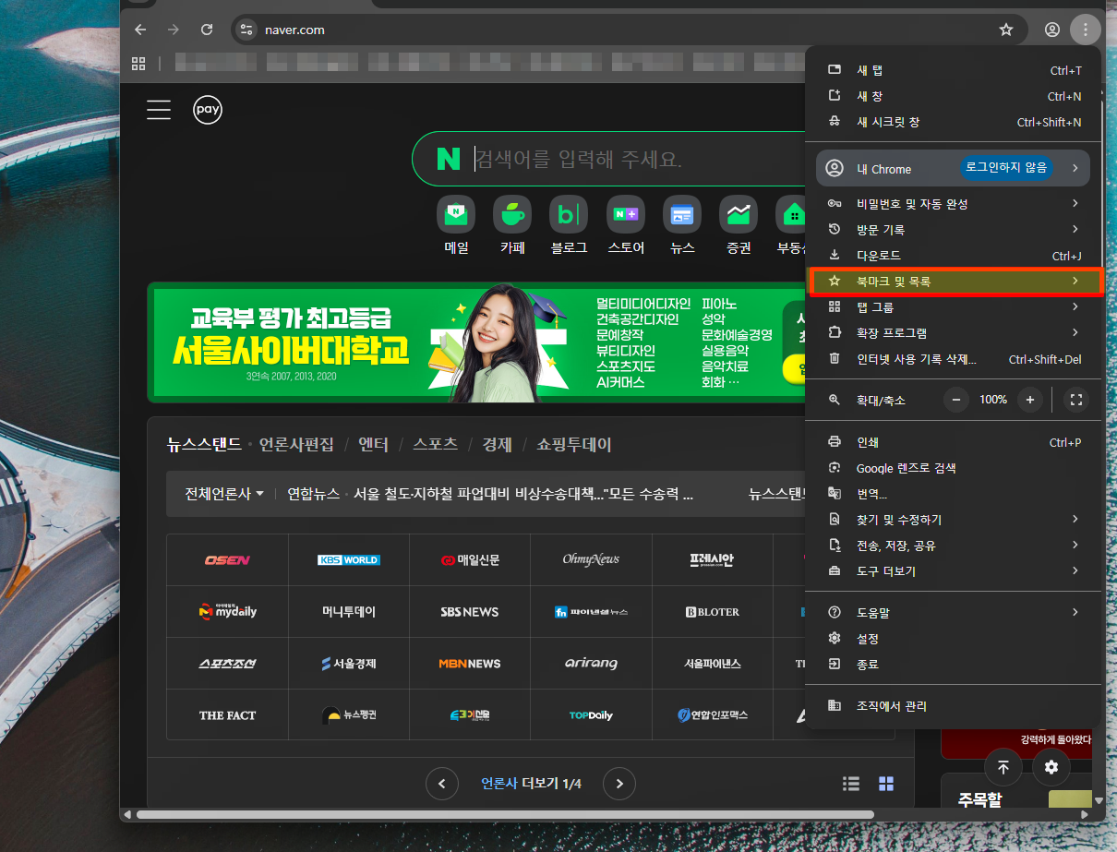Image resolution: width=1117 pixels, height=852 pixels.
Task: Open Naver hamburger menu
Action: tap(159, 110)
